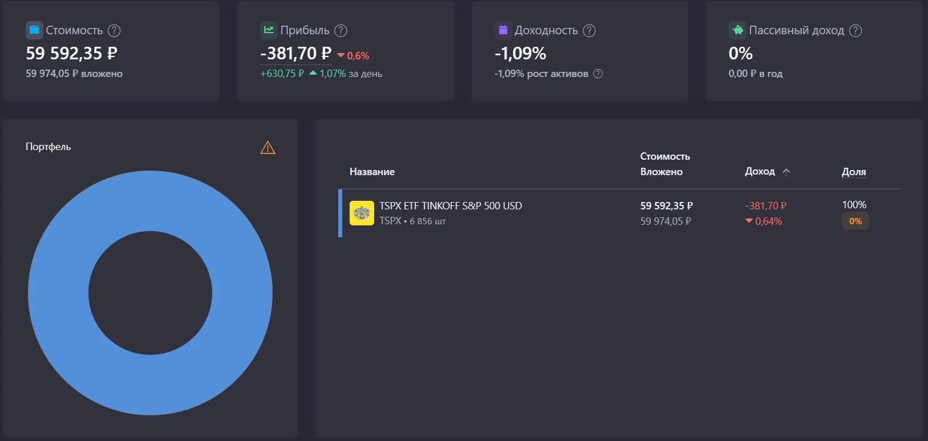This screenshot has width=928, height=441.
Task: Open the help icon next to Пассивный доход
Action: point(856,31)
